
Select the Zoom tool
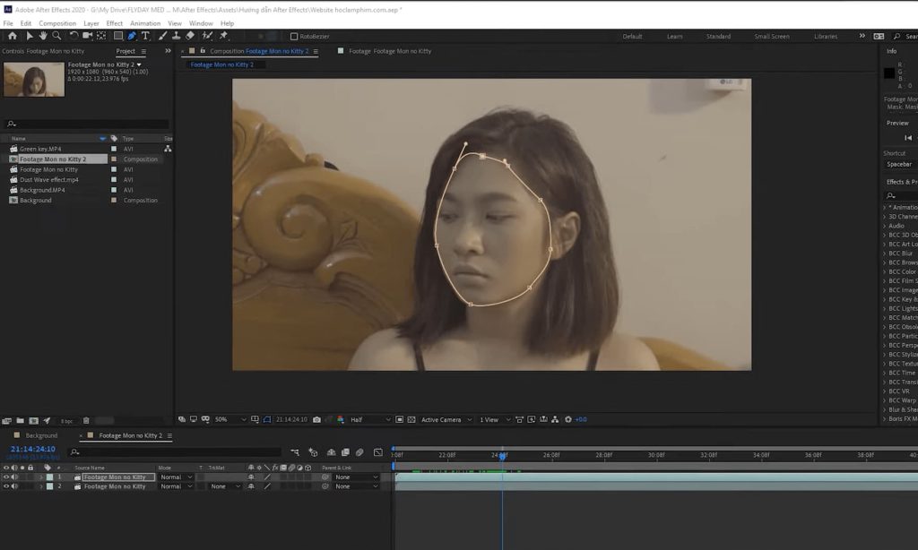[x=56, y=36]
